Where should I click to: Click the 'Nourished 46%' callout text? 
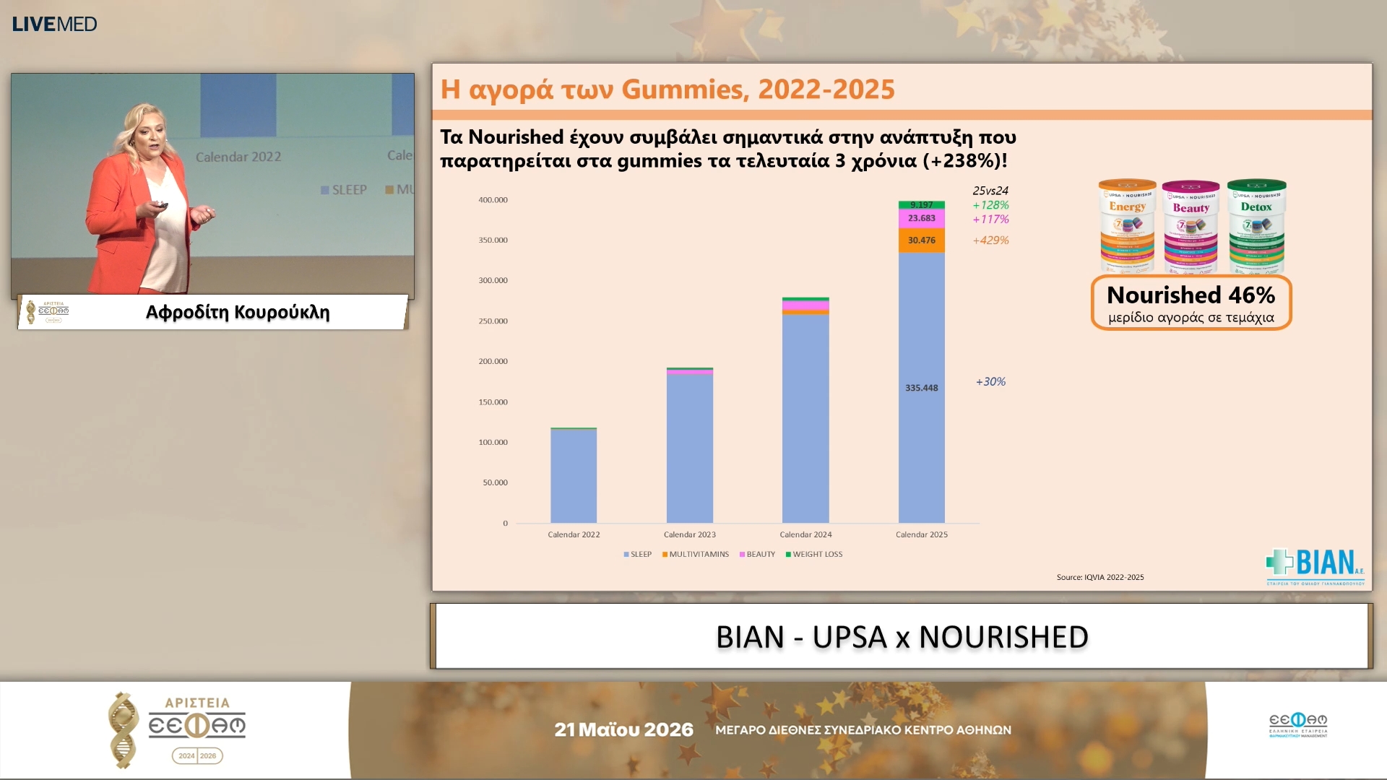pos(1191,295)
